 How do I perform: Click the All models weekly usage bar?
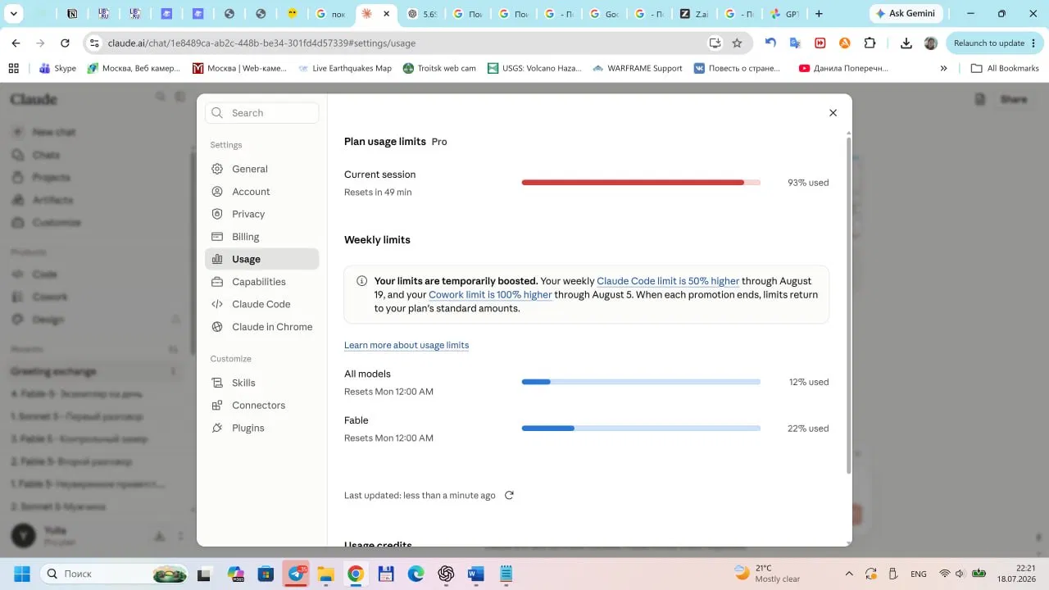click(x=641, y=382)
